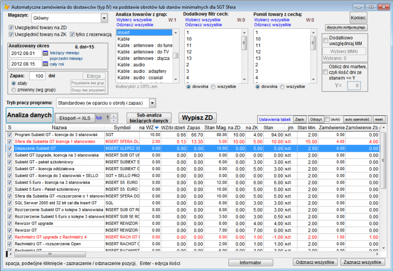Open Edycja pliku konfiguracyjnego
This screenshot has height=271, width=393.
(346, 27)
